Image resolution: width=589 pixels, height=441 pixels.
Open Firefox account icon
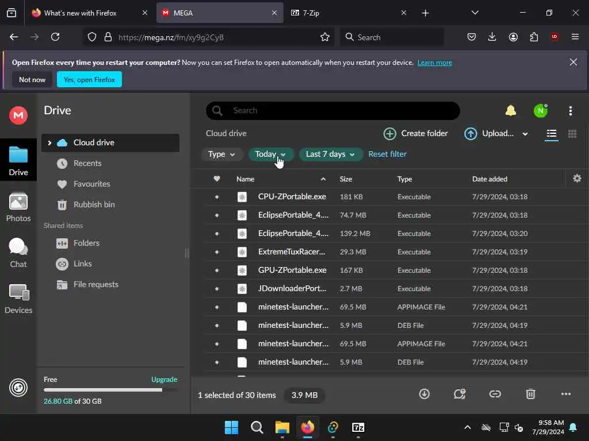(513, 37)
